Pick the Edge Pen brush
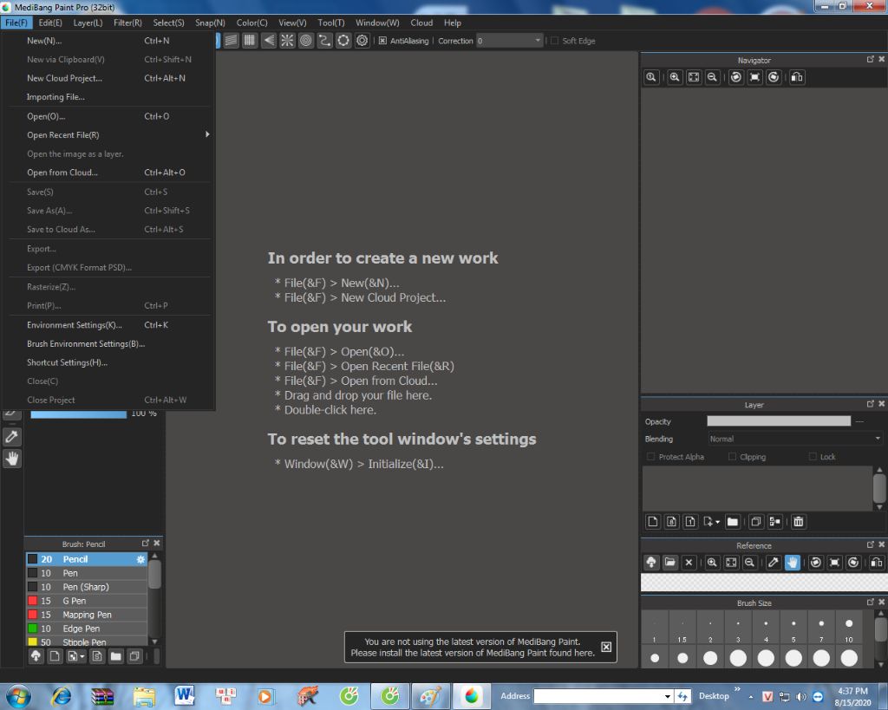Screen dimensions: 888x710 tap(87, 629)
